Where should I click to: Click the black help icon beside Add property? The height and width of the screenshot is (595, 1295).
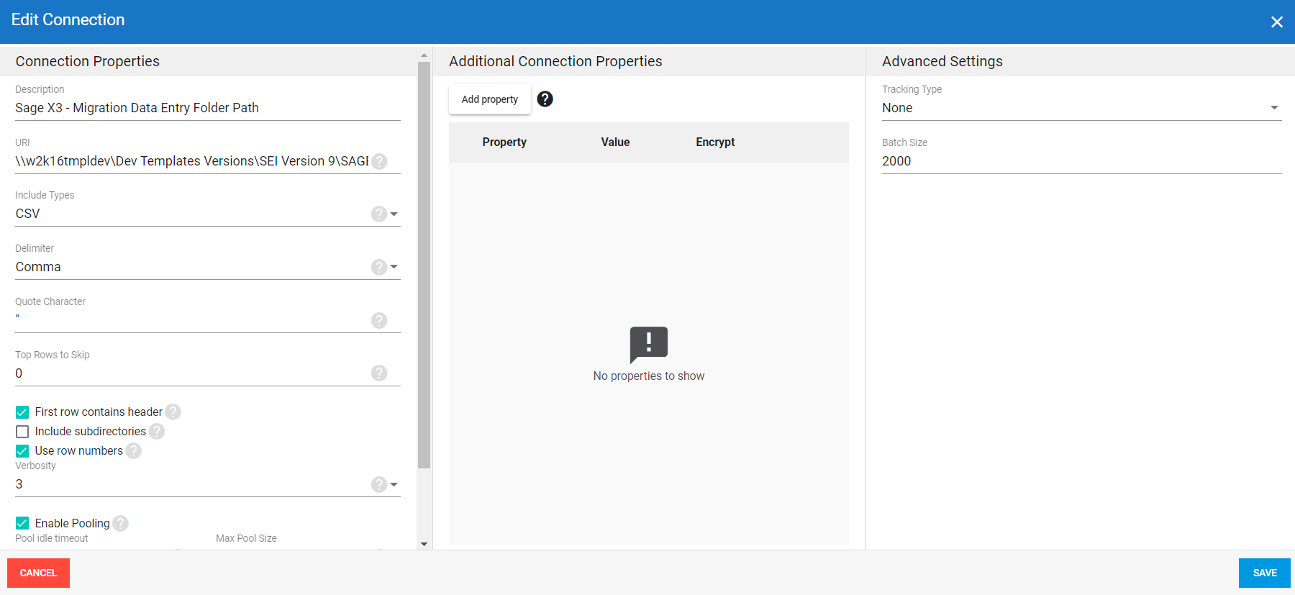click(x=545, y=99)
